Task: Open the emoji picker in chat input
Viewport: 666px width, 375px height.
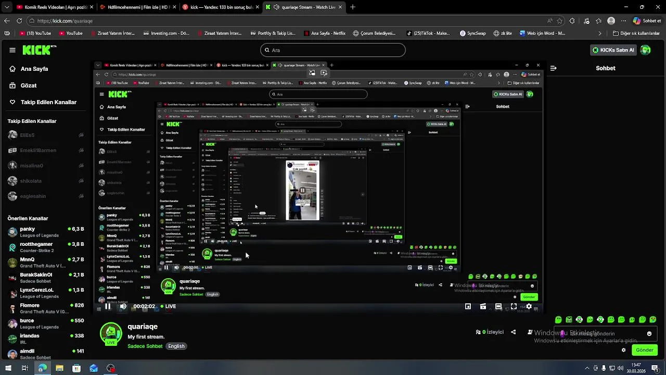Action: 649,334
